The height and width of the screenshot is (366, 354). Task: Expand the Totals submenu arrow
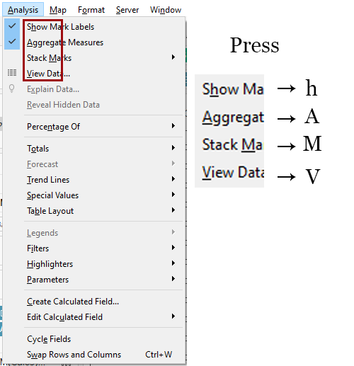(173, 148)
